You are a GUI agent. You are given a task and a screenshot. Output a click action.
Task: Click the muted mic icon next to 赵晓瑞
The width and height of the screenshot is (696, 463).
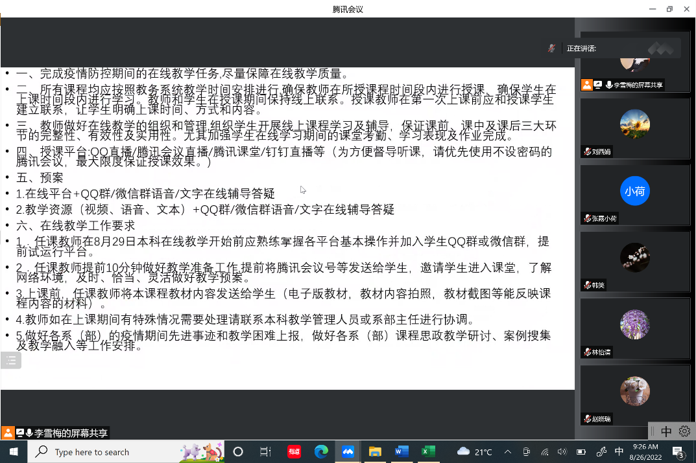point(587,419)
